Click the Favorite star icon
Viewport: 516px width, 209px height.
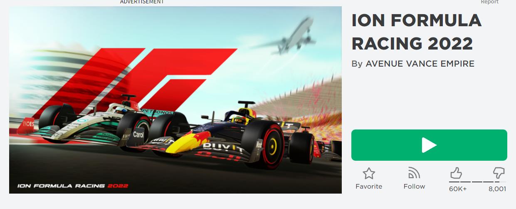point(369,173)
